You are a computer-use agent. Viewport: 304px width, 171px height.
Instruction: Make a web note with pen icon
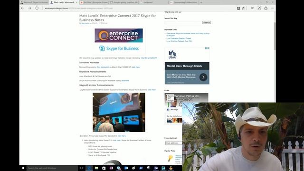(259, 8)
